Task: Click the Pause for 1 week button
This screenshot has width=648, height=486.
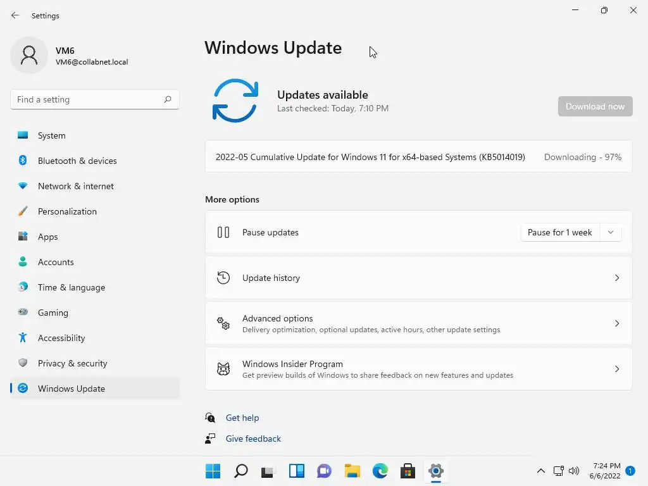Action: point(559,232)
